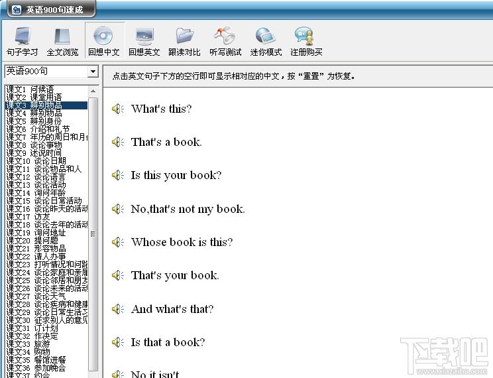Expand the 英语900句 course dropdown

pyautogui.click(x=93, y=72)
